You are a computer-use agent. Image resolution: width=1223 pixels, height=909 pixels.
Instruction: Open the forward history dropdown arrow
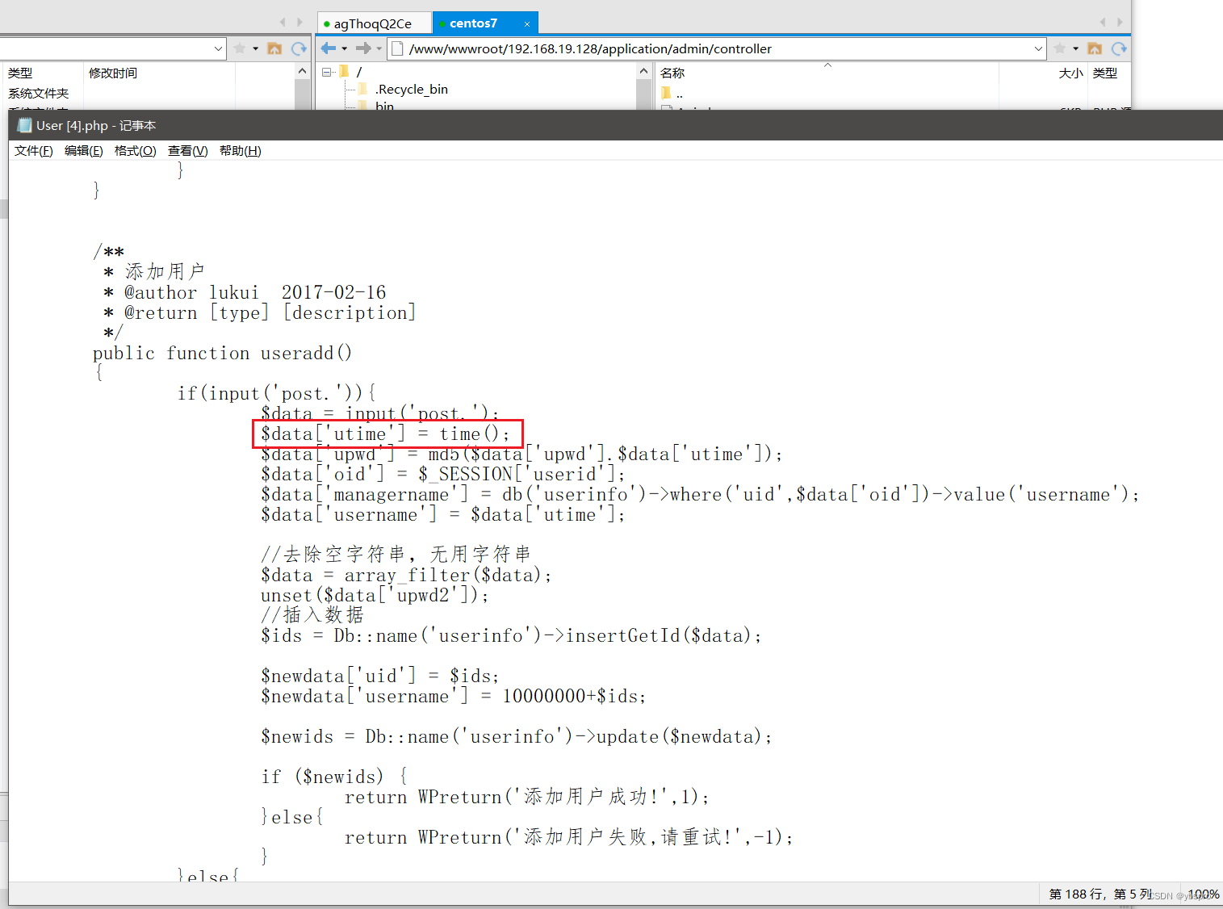[379, 48]
